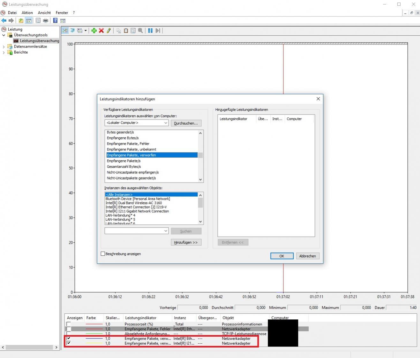Click the paste counter list clipboard icon
The image size is (420, 358).
point(126,31)
